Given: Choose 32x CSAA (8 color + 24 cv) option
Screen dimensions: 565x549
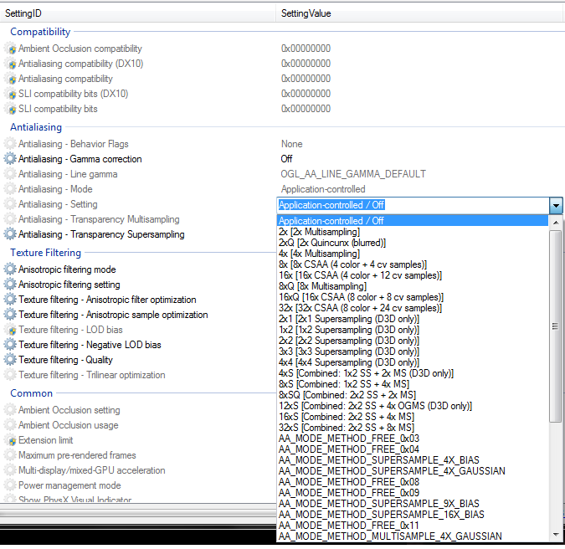Looking at the screenshot, I should click(413, 308).
